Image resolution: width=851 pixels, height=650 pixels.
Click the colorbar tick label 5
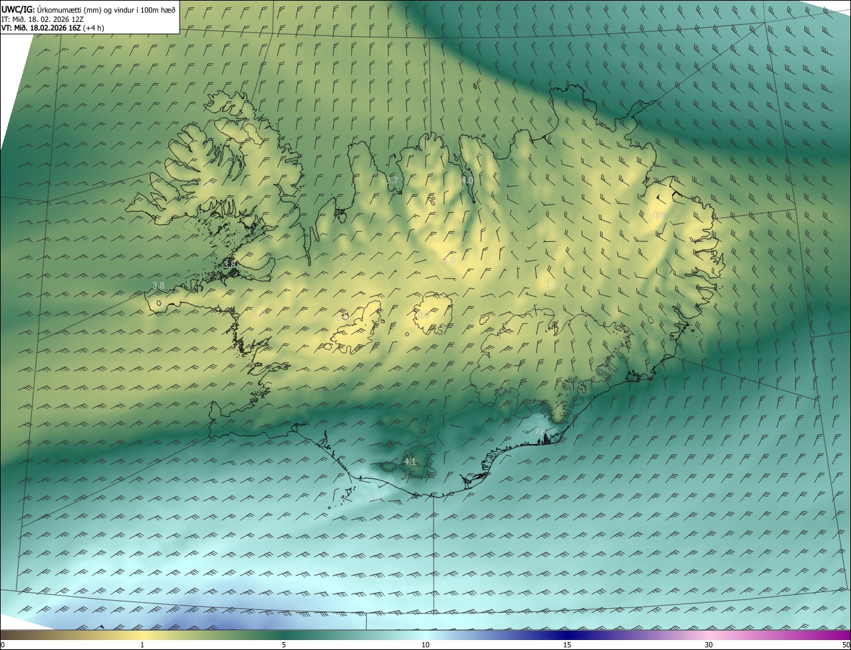pyautogui.click(x=284, y=645)
